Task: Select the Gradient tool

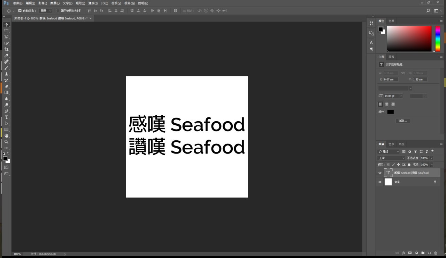Action: coord(6,93)
